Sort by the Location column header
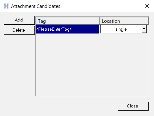Viewport: 154px width, 116px height. (x=124, y=21)
